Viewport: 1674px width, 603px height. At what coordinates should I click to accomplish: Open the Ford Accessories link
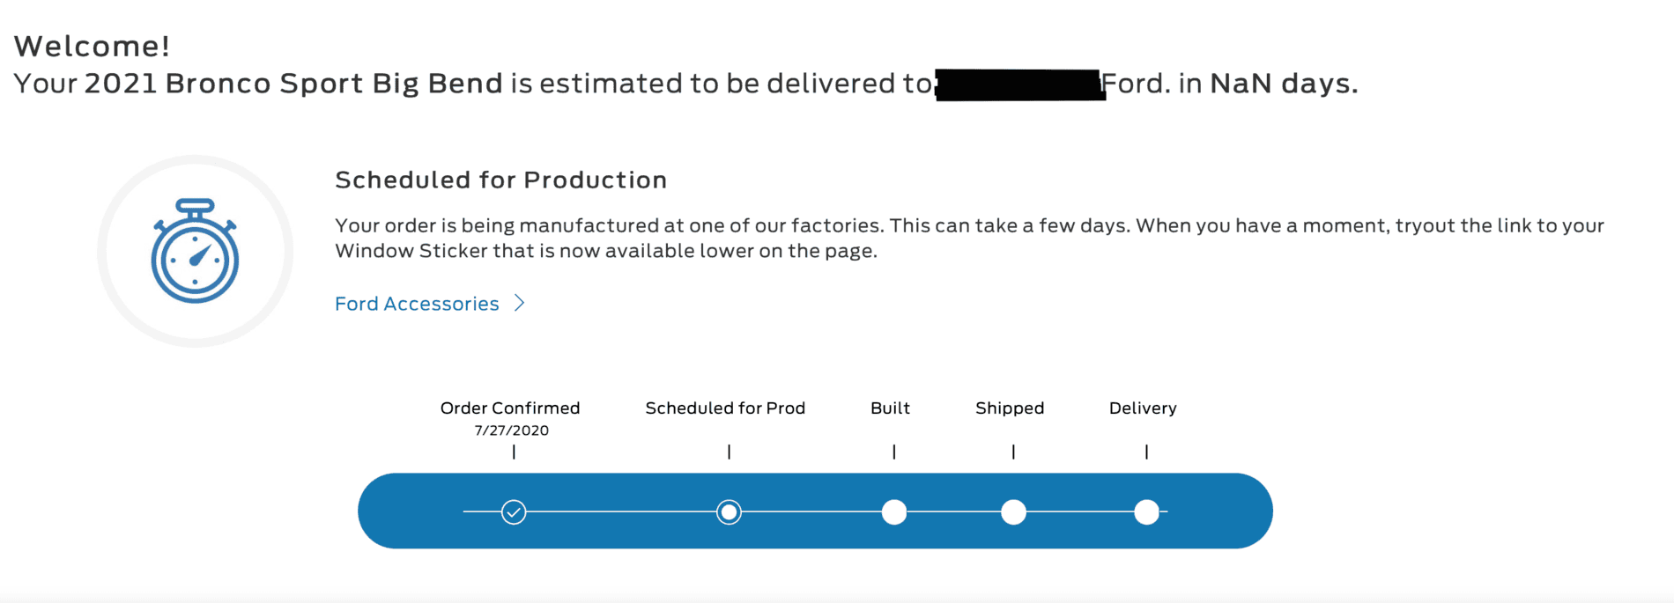tap(417, 304)
